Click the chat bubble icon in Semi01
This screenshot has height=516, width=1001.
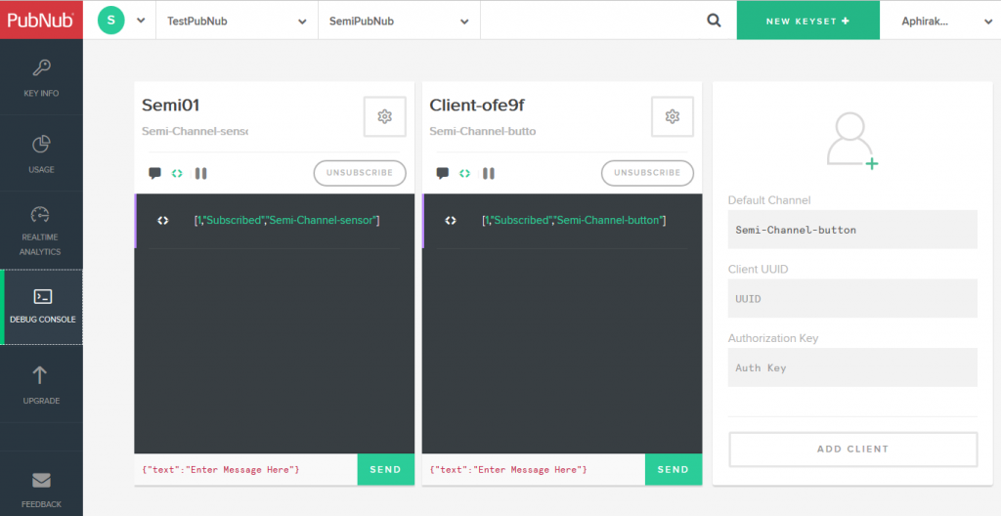(x=154, y=173)
